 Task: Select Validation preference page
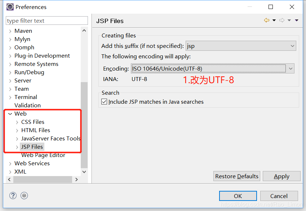[x=27, y=105]
